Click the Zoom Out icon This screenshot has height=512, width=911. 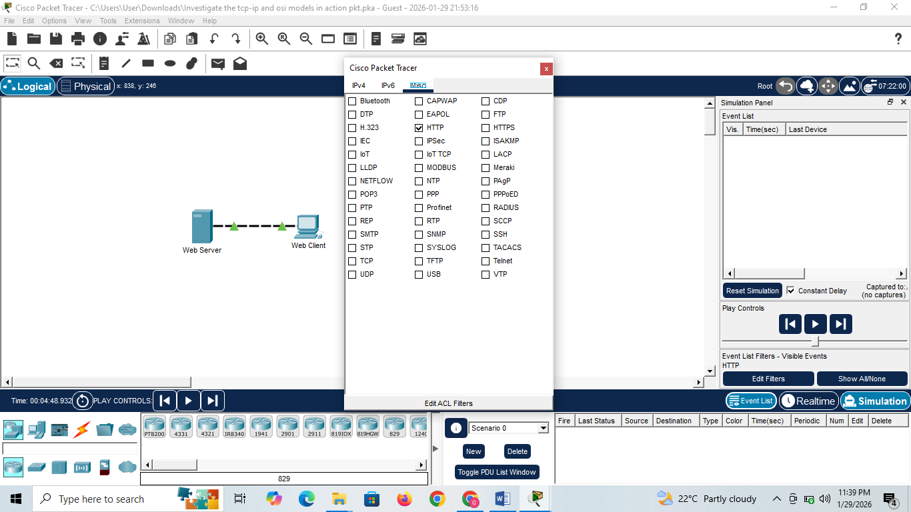tap(306, 39)
